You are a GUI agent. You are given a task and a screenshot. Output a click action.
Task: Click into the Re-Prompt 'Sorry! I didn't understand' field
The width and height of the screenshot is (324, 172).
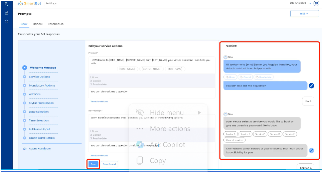click(152, 121)
